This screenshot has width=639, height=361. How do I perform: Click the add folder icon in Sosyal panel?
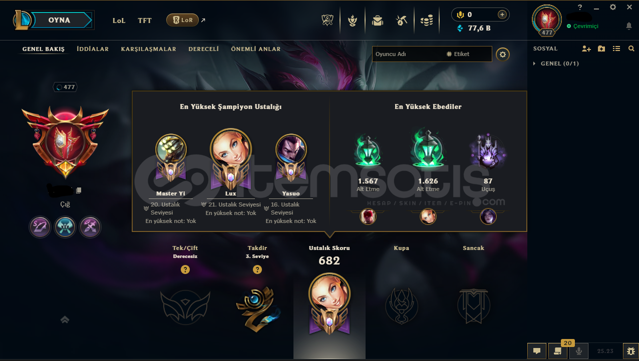[601, 48]
